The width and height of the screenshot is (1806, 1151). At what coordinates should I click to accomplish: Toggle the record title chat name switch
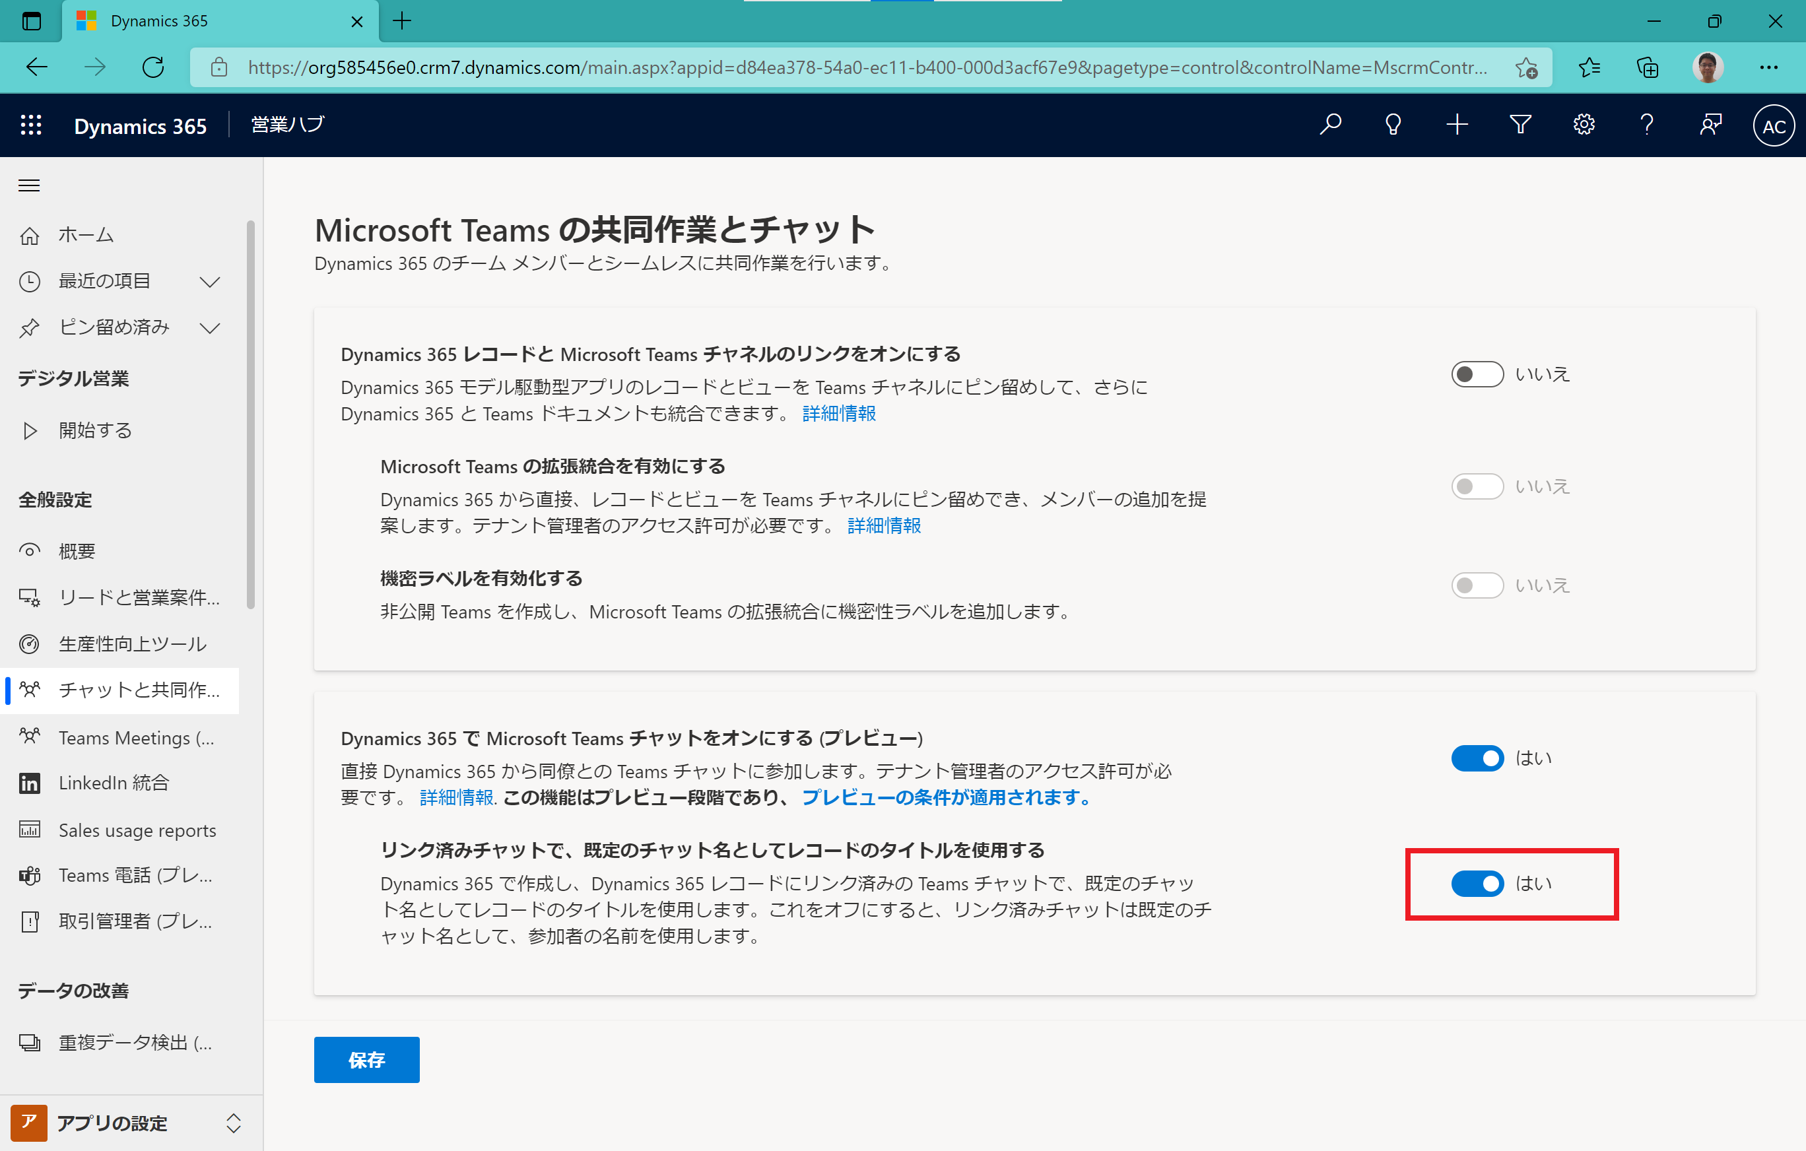1477,883
